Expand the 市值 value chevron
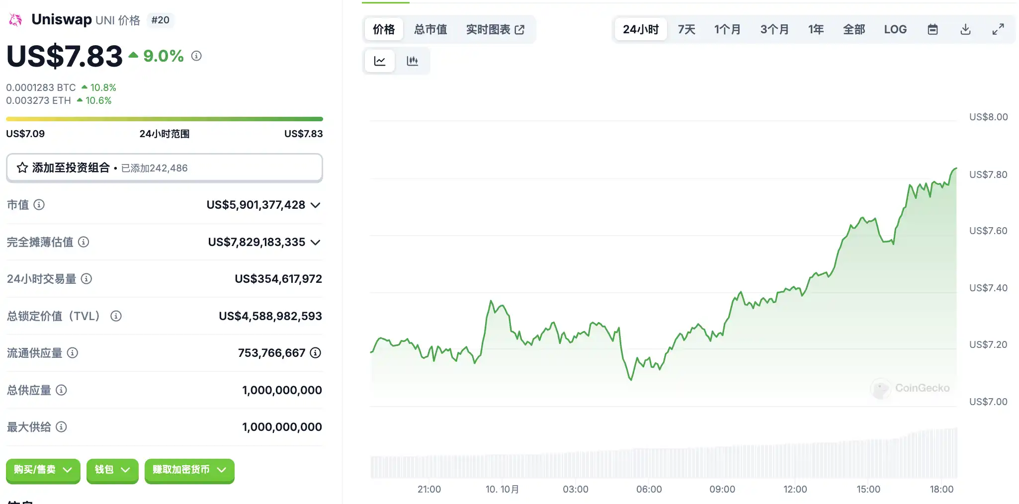 [x=316, y=205]
